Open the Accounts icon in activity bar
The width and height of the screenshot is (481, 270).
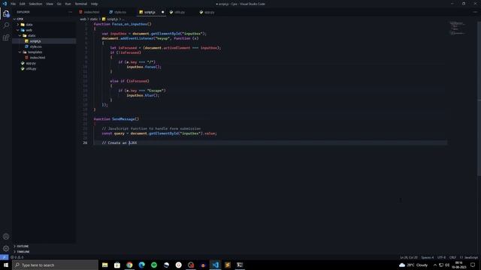pyautogui.click(x=6, y=236)
